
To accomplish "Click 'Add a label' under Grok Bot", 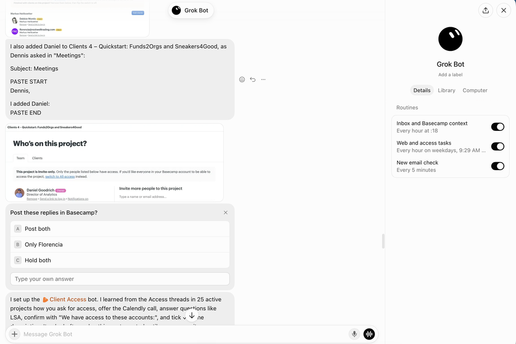I will tap(450, 75).
